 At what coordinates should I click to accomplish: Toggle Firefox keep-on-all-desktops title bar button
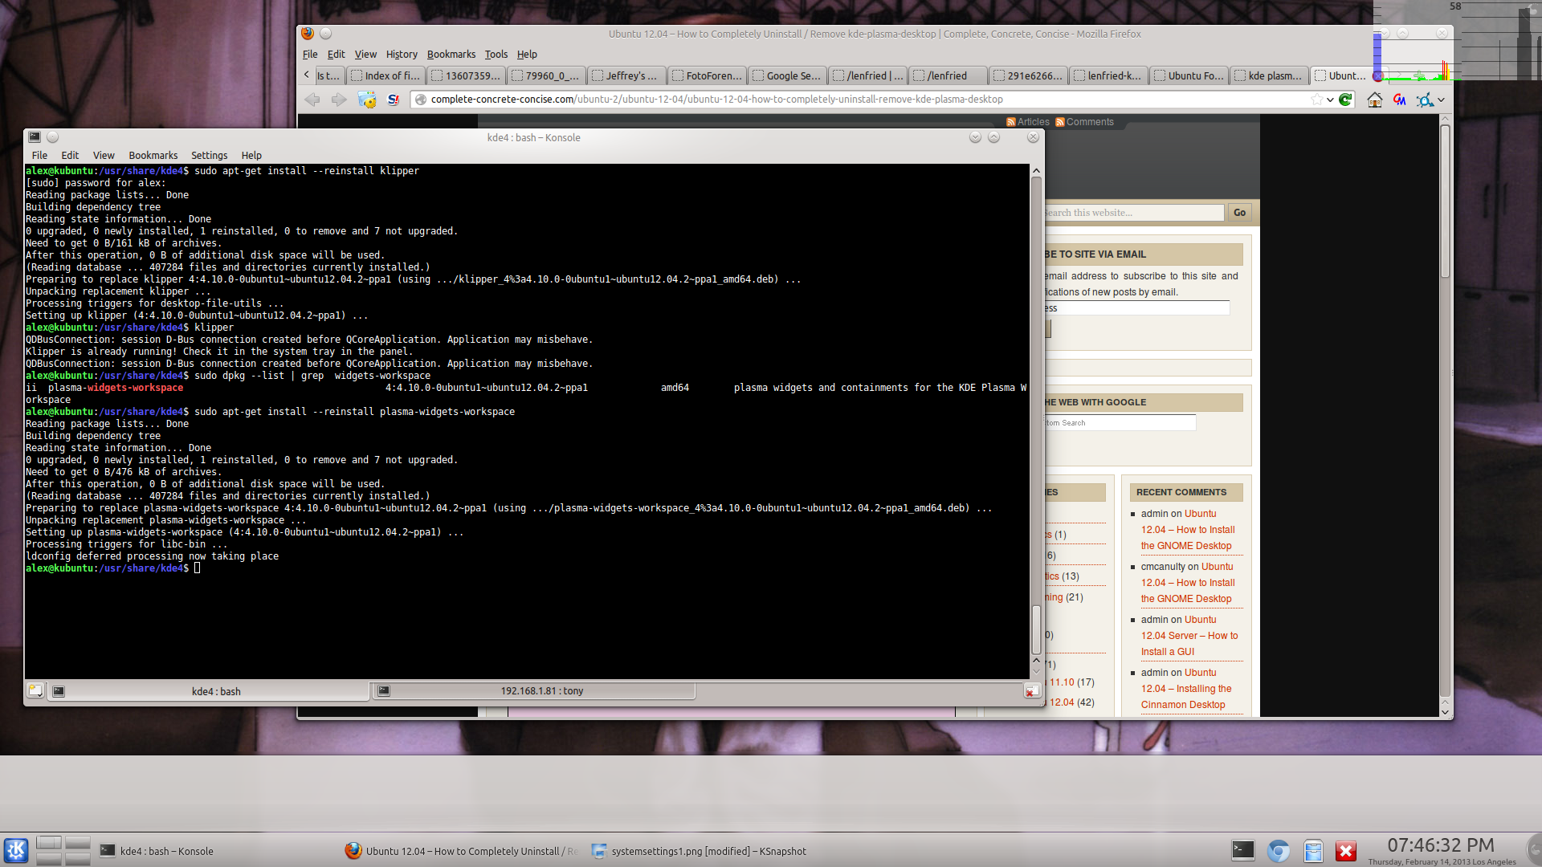click(x=326, y=34)
